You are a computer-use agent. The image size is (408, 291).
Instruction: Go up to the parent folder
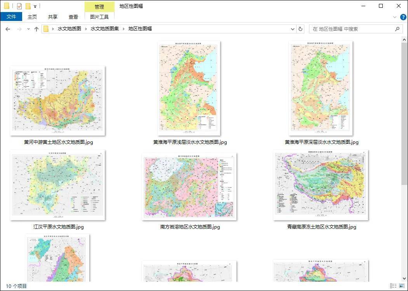click(36, 29)
